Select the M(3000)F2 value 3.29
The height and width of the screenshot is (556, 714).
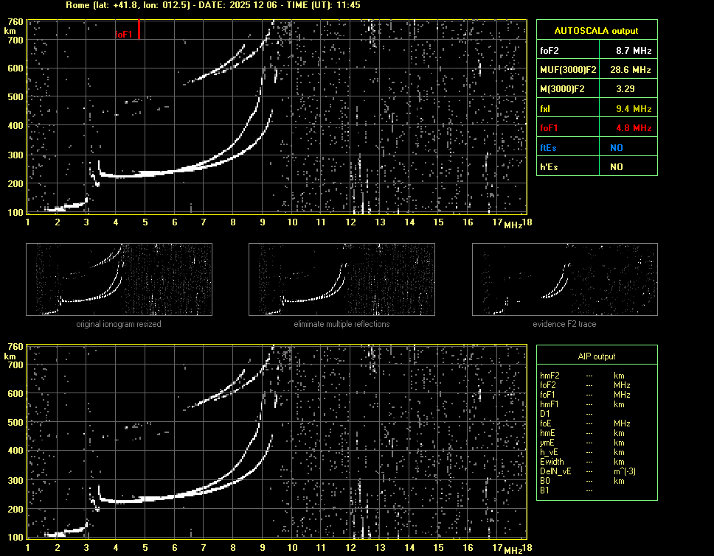pyautogui.click(x=626, y=89)
